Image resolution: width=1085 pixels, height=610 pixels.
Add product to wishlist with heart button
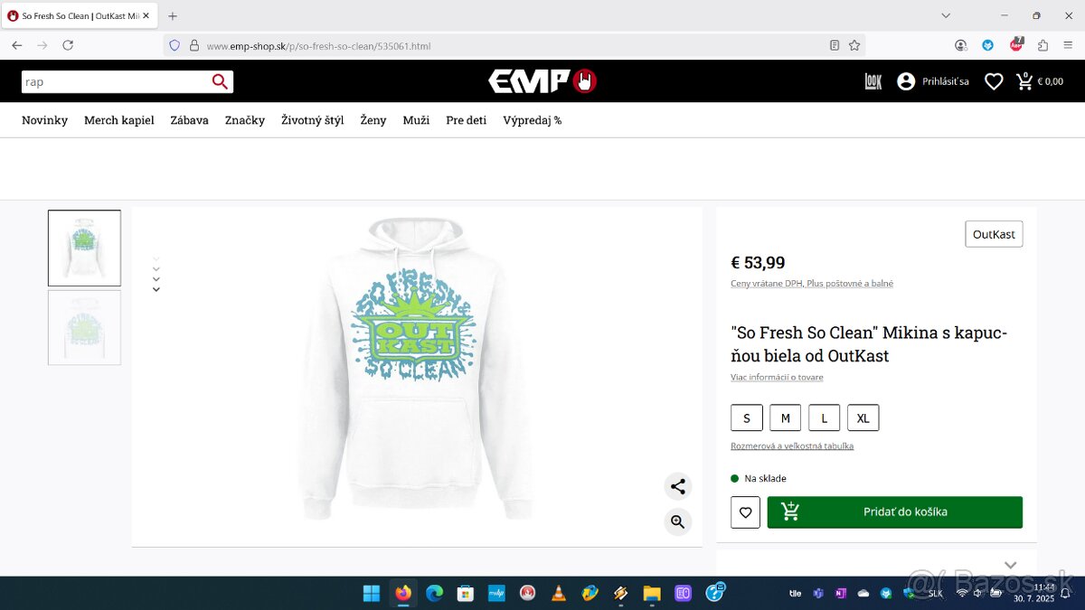[746, 512]
